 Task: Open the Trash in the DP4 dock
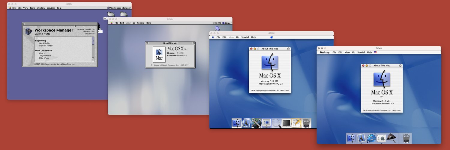(x=406, y=138)
